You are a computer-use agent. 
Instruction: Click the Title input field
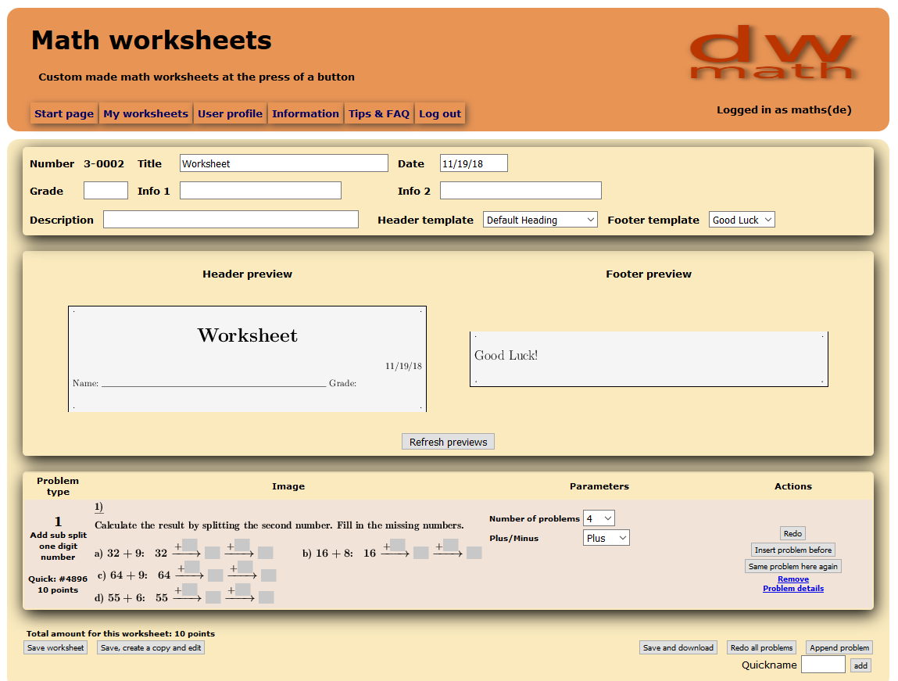284,163
